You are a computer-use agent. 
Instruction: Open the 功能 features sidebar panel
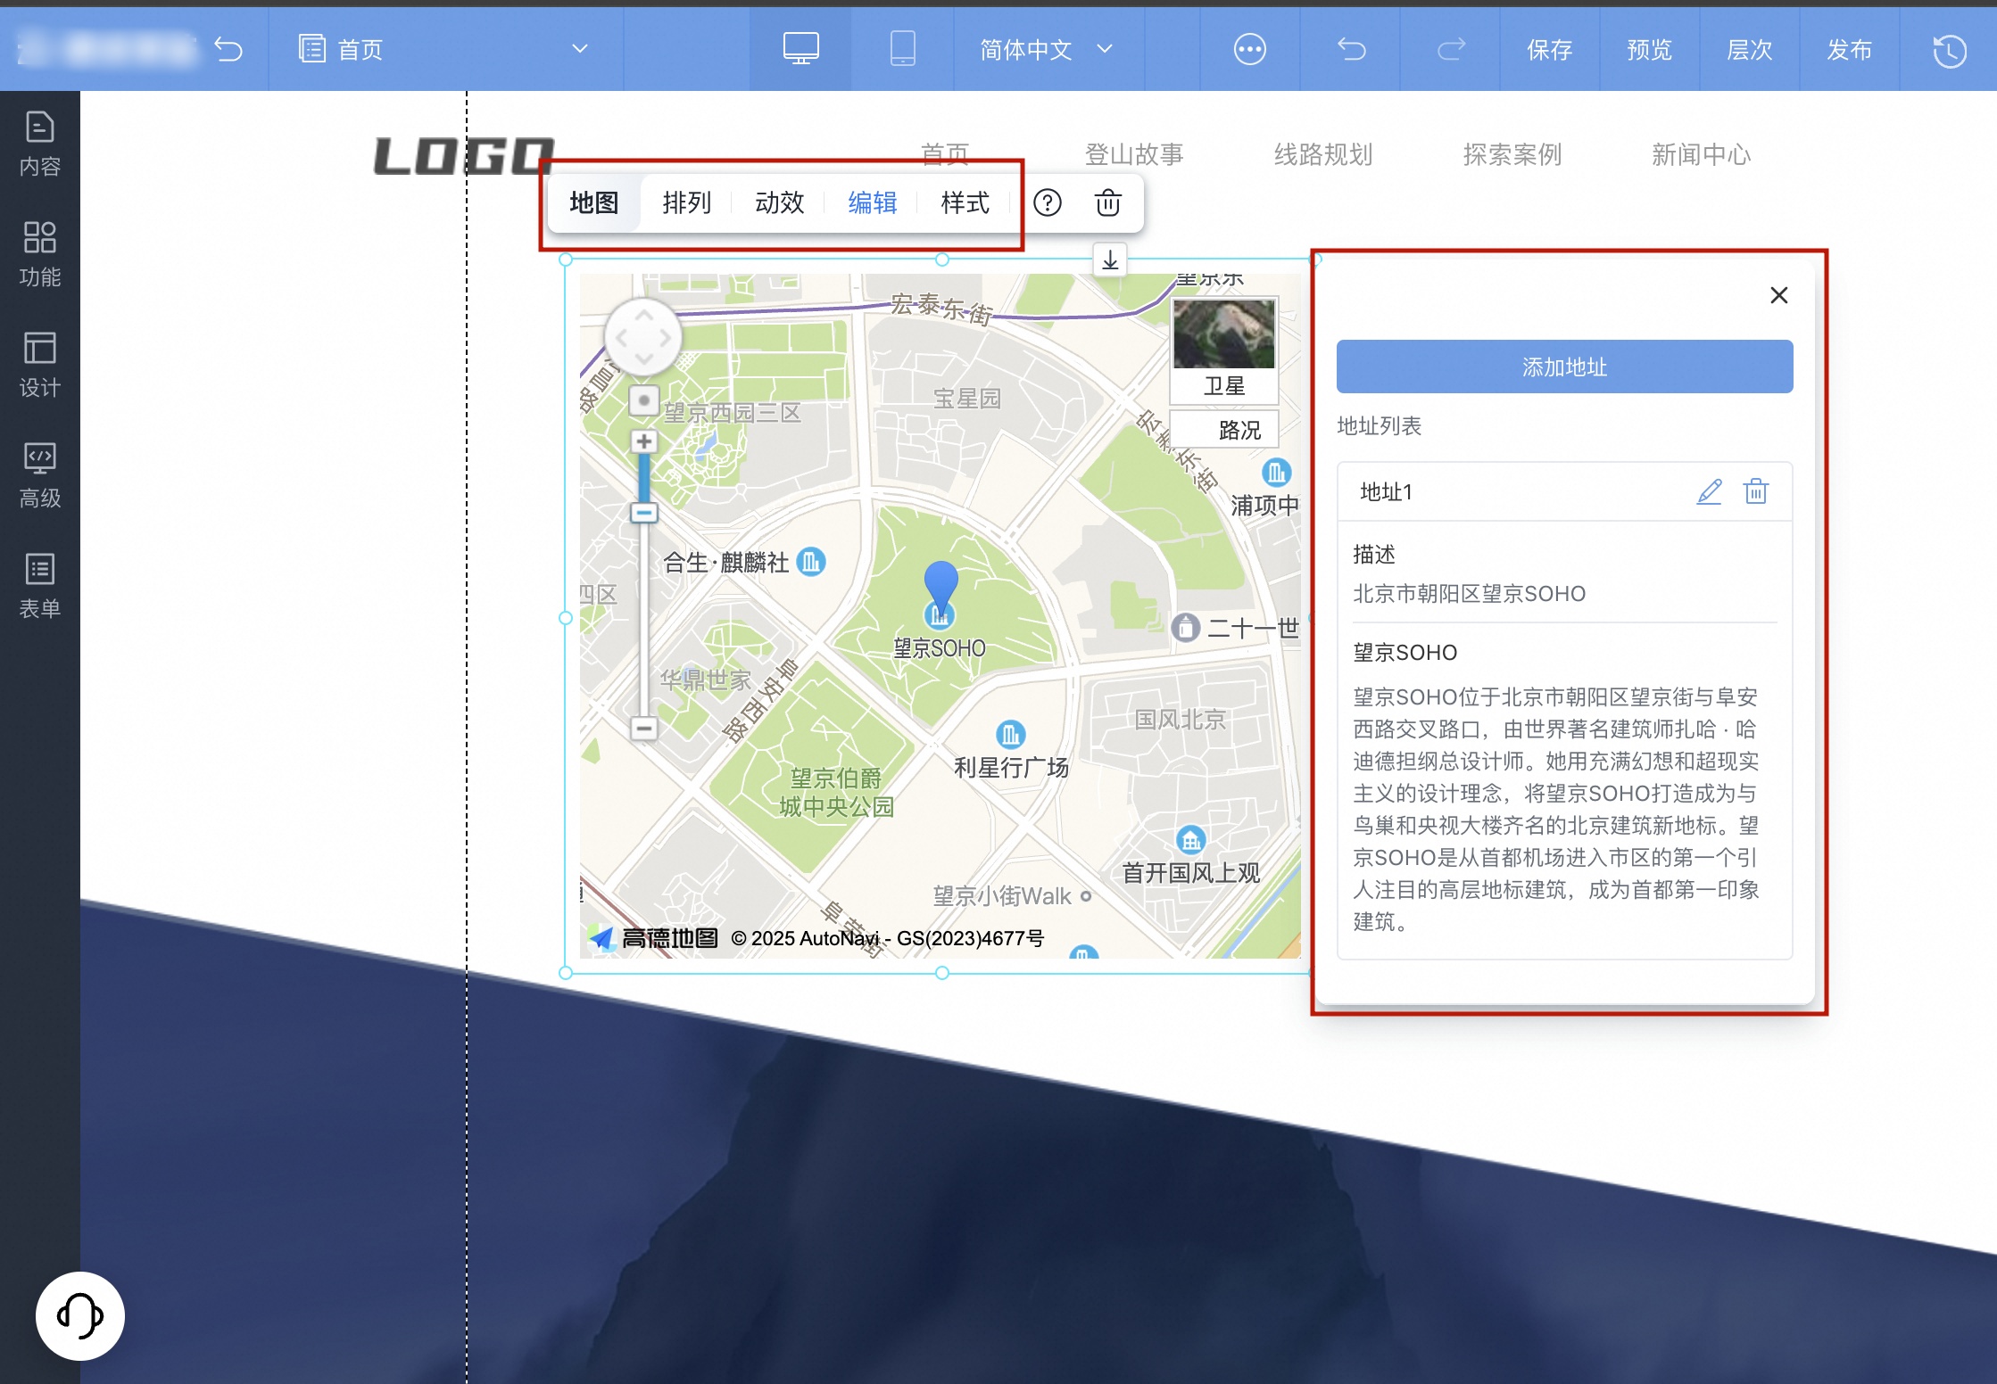[40, 254]
